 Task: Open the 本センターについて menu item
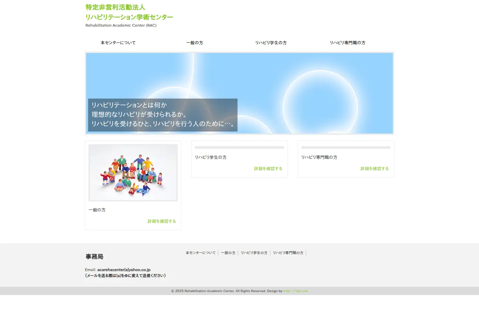[118, 43]
